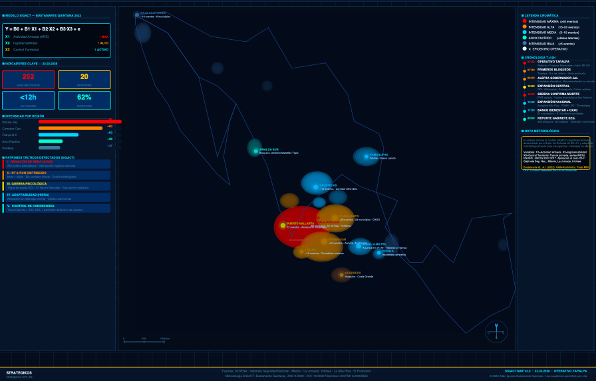Click the Puerto Vallarta epicenter marker
Screen dimensions: 596x381
tap(283, 226)
